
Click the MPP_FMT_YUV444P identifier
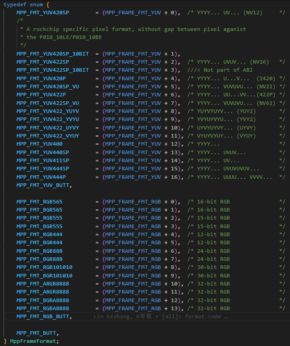tap(41, 177)
